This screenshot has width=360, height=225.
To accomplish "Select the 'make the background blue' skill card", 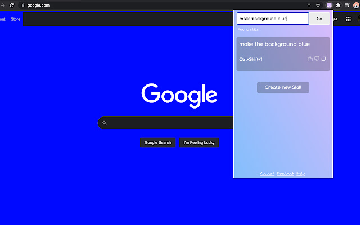I will [x=283, y=54].
